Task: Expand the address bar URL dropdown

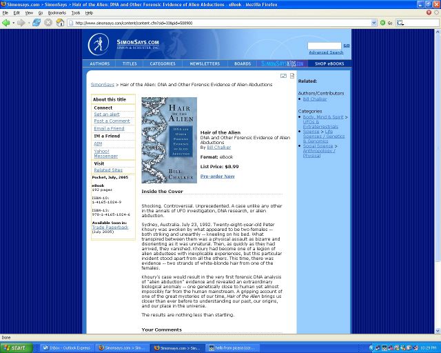Action: pos(374,23)
